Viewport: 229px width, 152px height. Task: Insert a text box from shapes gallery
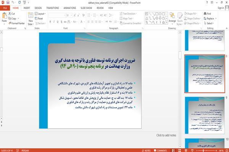click(x=147, y=14)
